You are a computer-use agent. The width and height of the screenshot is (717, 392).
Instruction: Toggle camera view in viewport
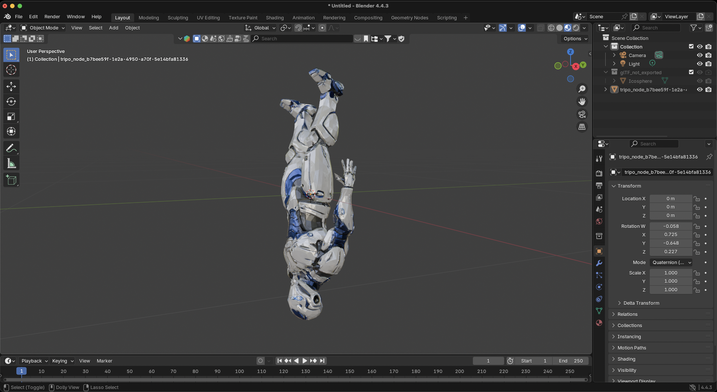tap(582, 115)
